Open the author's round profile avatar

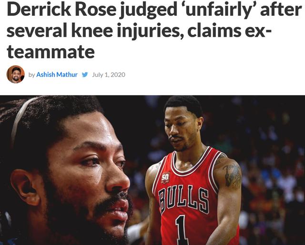(x=16, y=74)
